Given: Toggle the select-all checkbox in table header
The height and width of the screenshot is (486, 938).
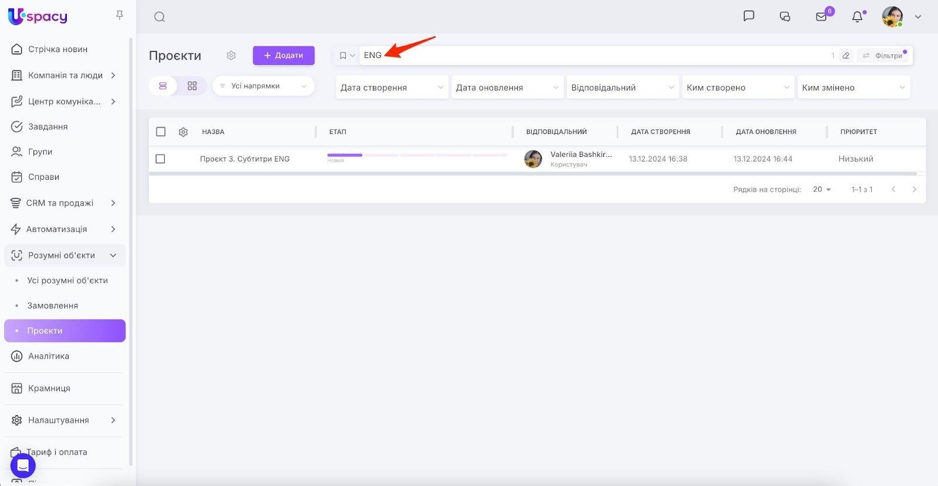Looking at the screenshot, I should click(x=161, y=132).
